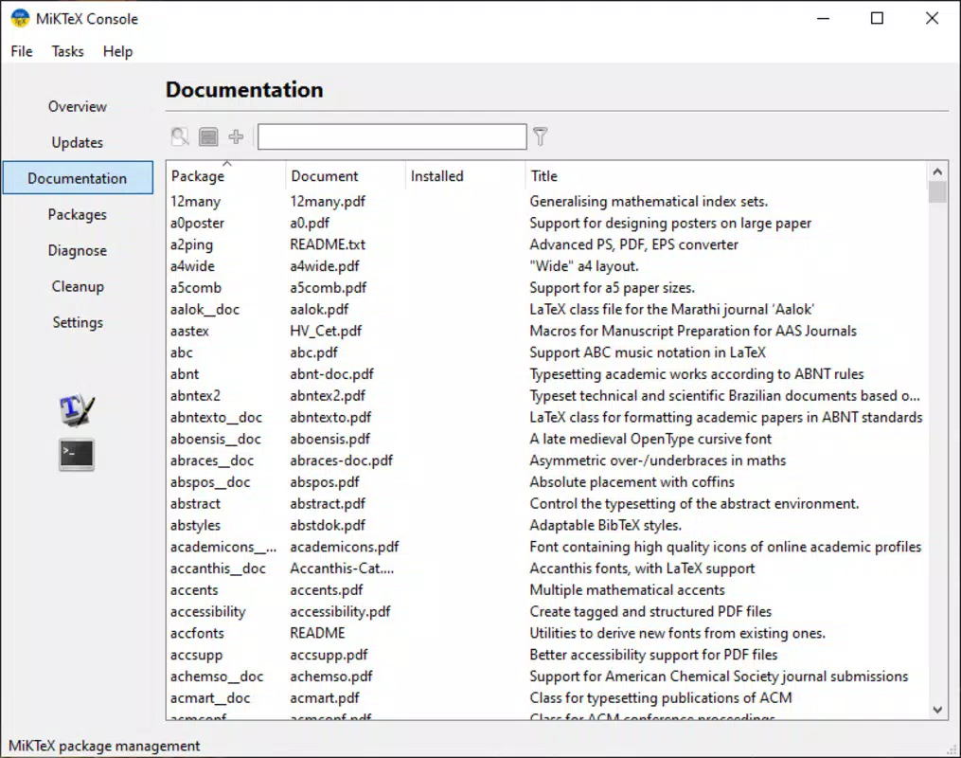Switch to the Updates page
961x758 pixels.
78,142
